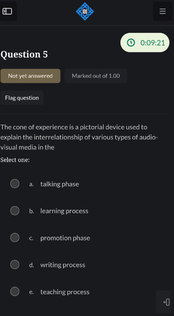The image size is (174, 316).
Task: Select radio button for teaching process
Action: pos(15,291)
